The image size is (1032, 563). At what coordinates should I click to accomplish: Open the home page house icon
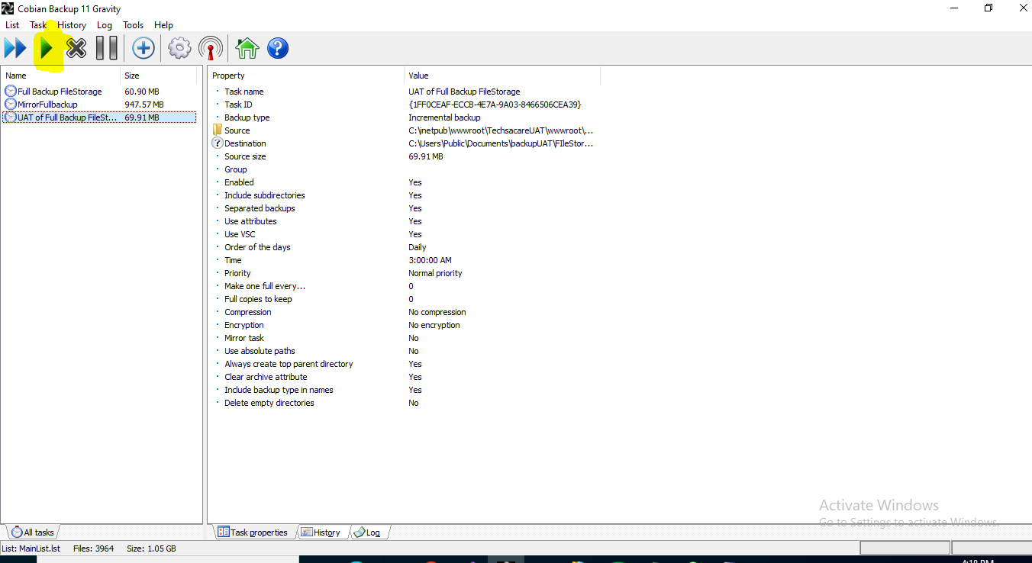tap(247, 49)
